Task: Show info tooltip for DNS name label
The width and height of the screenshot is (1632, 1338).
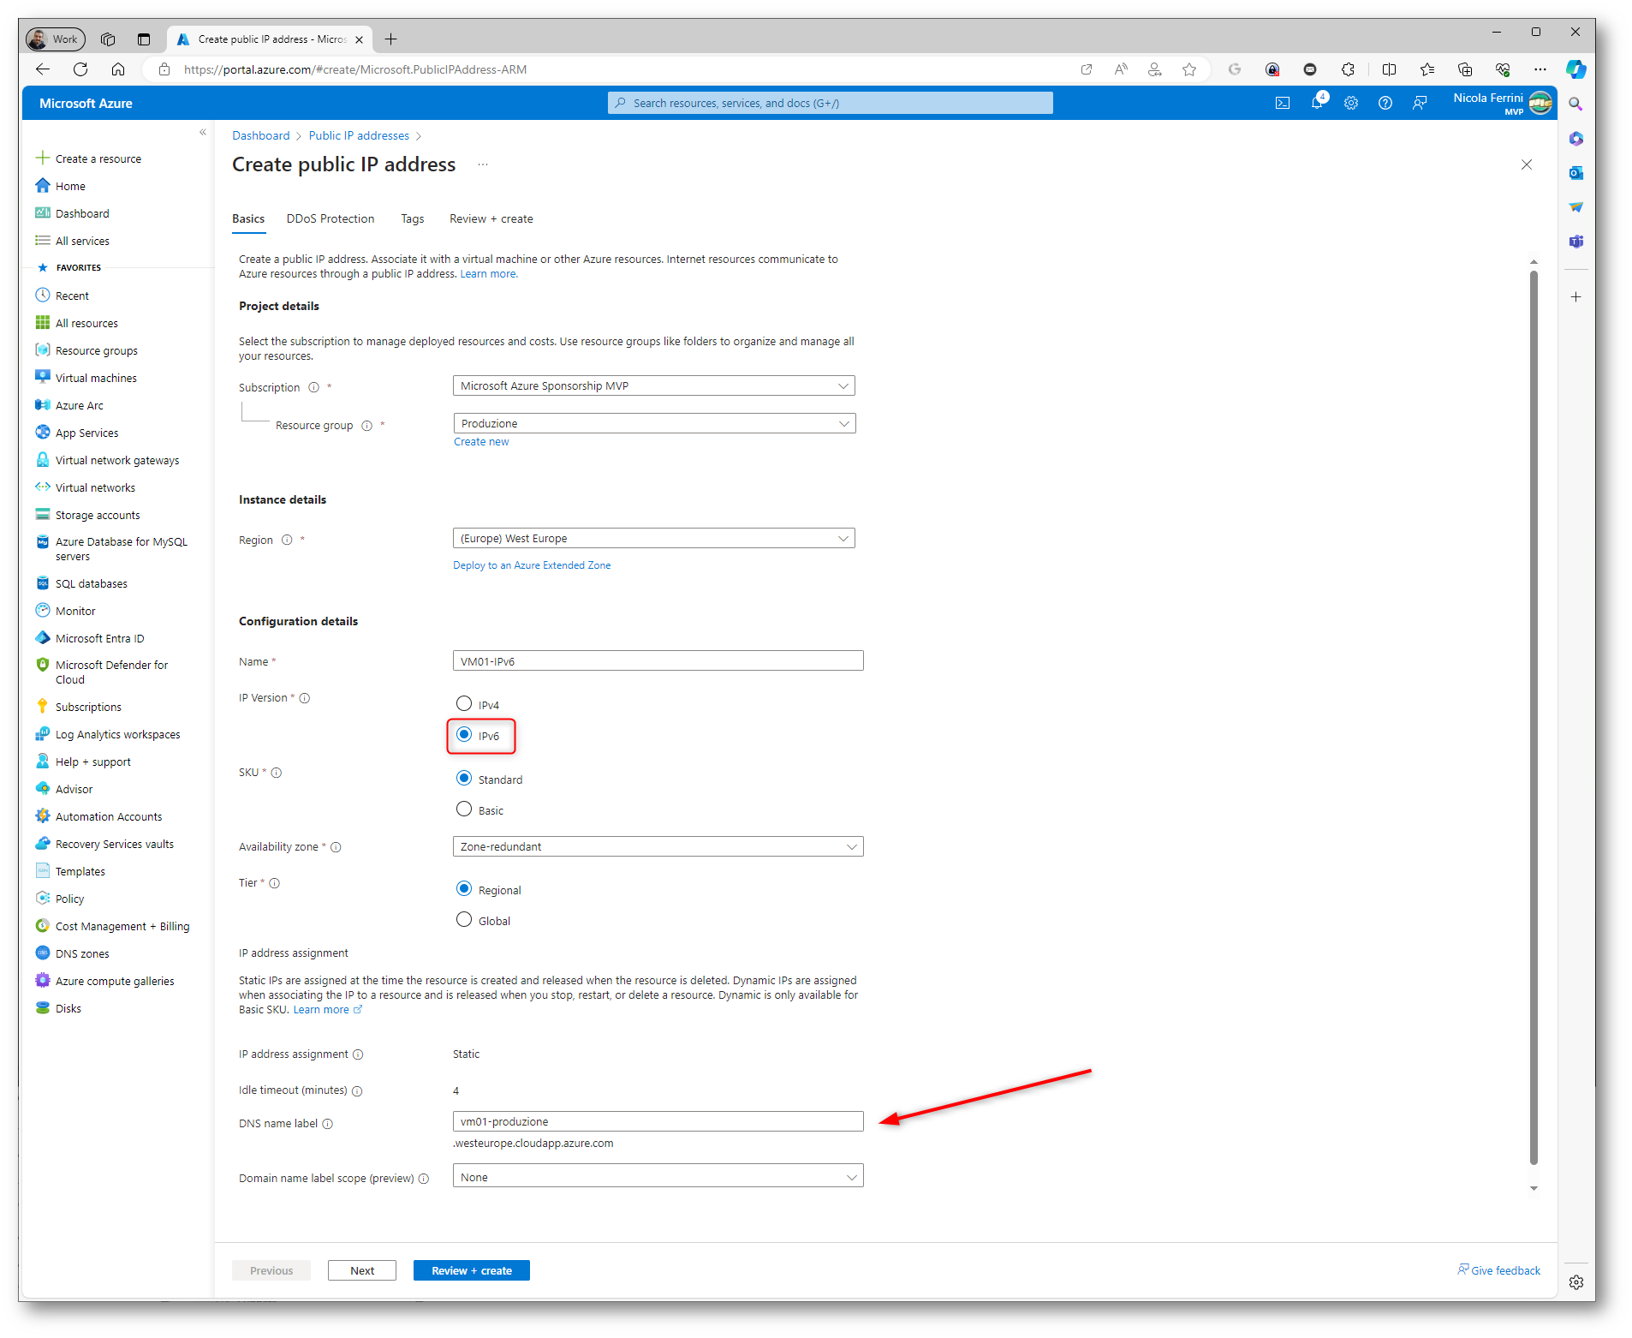Action: pyautogui.click(x=327, y=1124)
